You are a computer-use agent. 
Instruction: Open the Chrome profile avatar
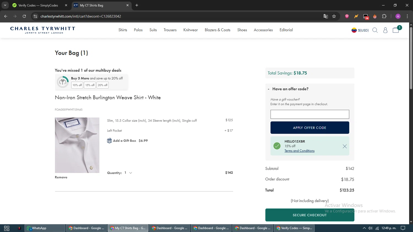pyautogui.click(x=398, y=16)
